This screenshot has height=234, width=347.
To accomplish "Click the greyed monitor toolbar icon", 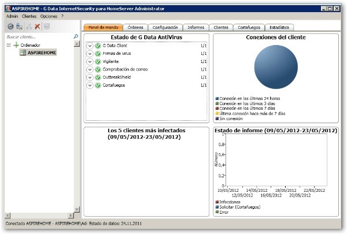I will coord(47,27).
